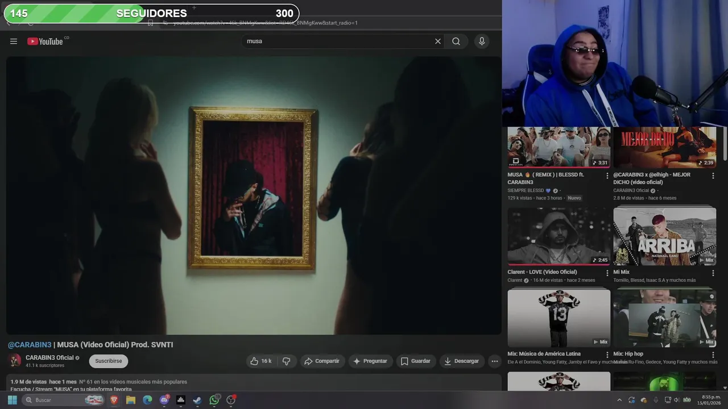Image resolution: width=728 pixels, height=409 pixels.
Task: Open the OBS Studio taskbar icon
Action: pos(231,400)
